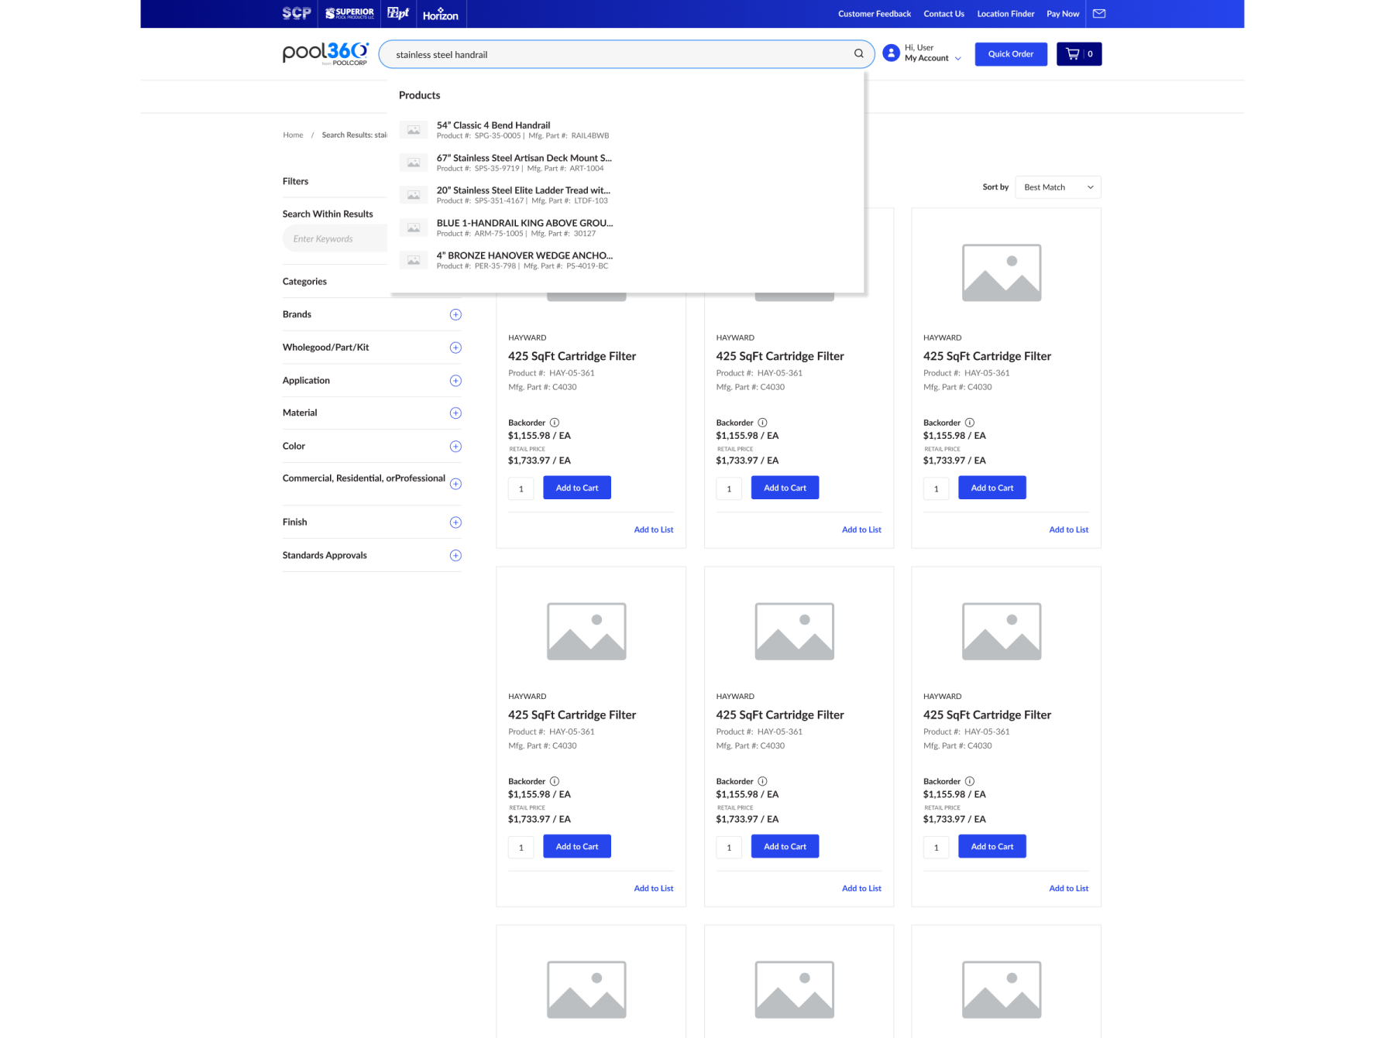Image resolution: width=1385 pixels, height=1038 pixels.
Task: Click product image in second row, second card
Action: [795, 631]
